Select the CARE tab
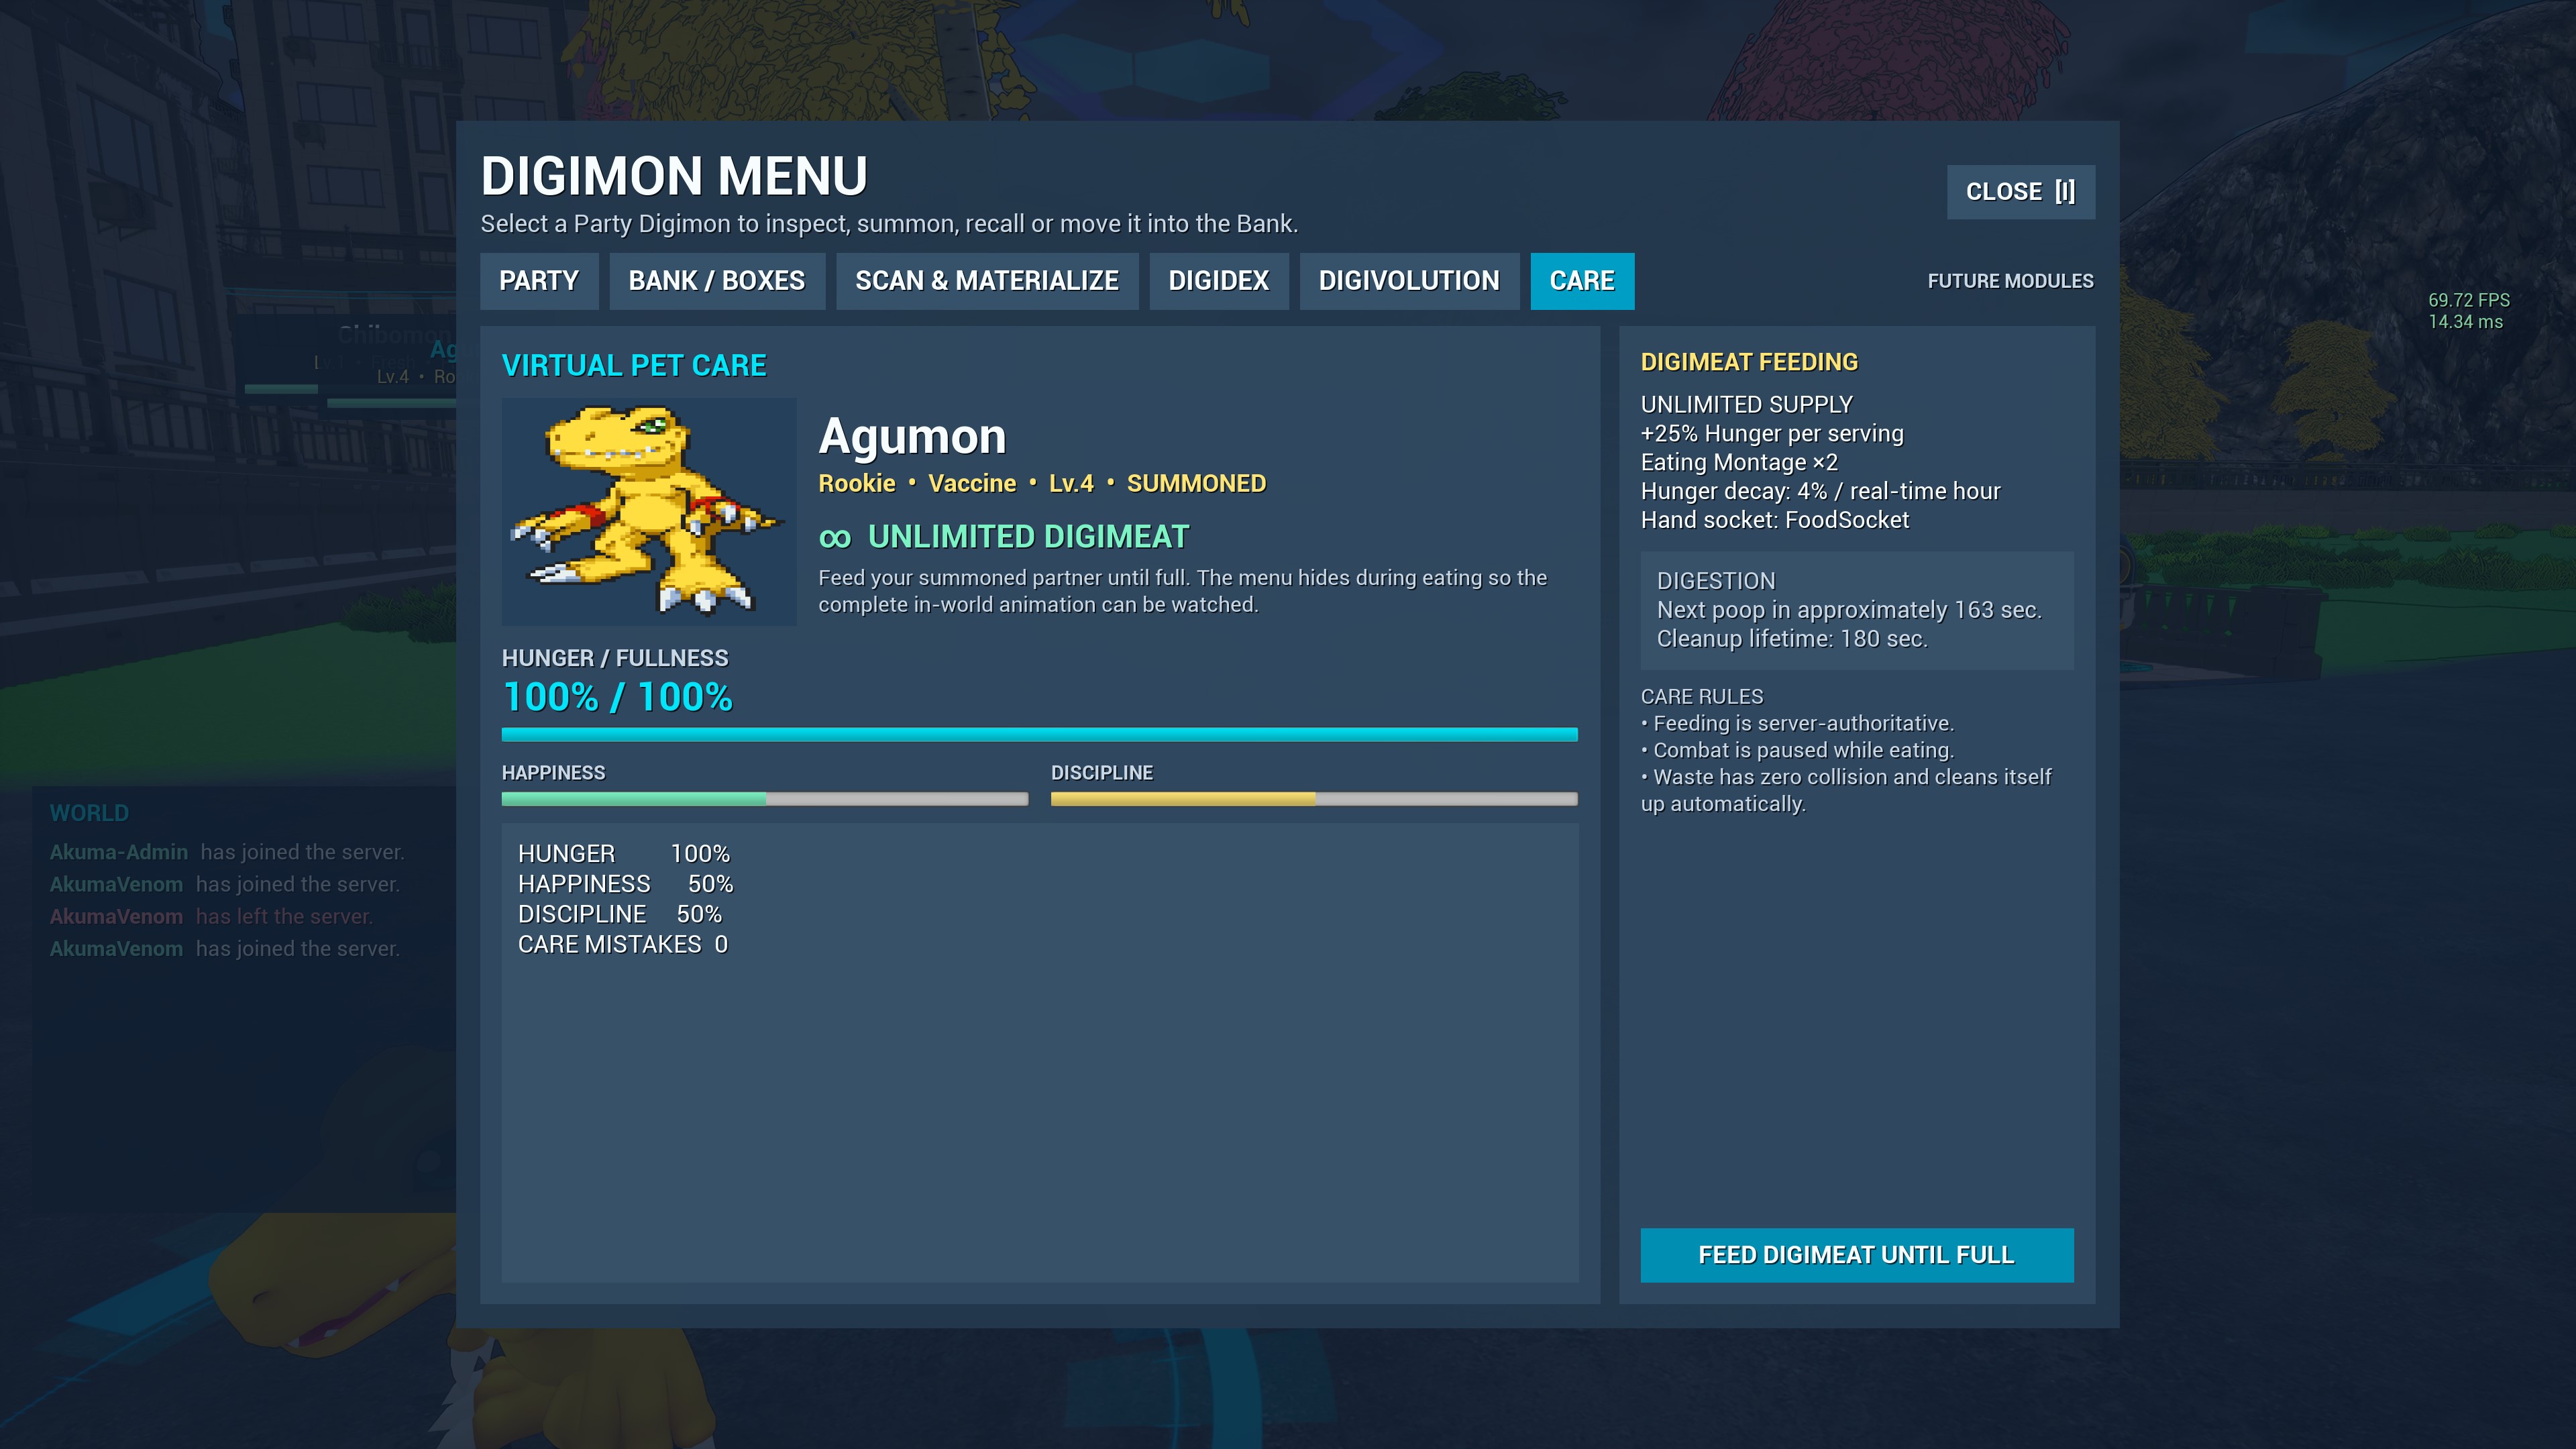 point(1582,281)
